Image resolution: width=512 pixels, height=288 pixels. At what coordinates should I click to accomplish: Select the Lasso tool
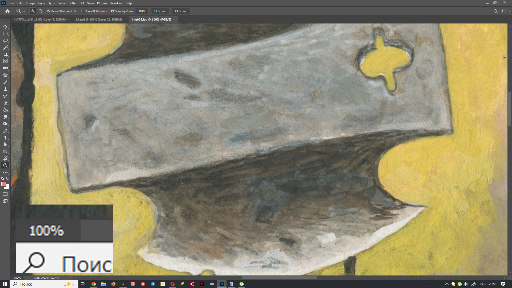coord(5,41)
